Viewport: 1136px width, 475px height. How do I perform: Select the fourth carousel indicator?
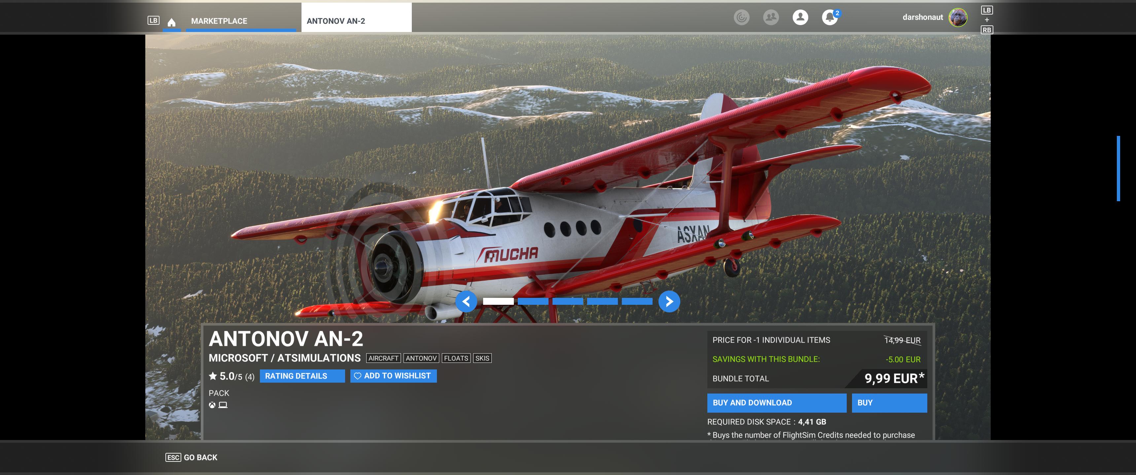pos(602,301)
